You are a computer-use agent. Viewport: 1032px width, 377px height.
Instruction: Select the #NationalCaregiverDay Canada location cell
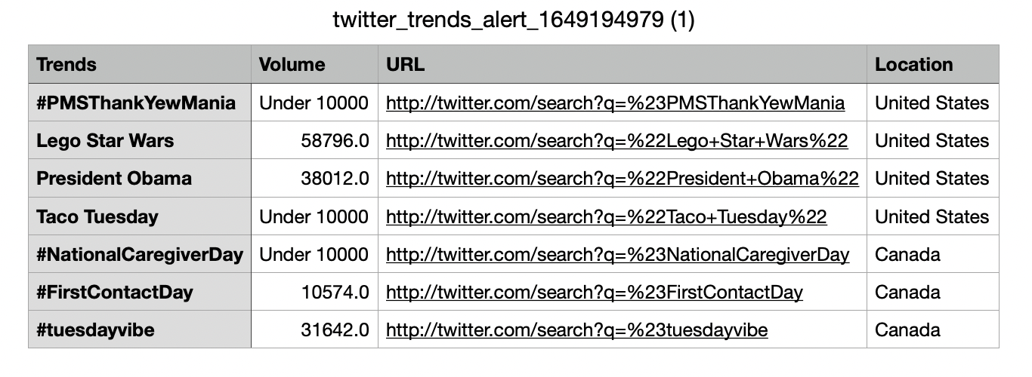click(933, 254)
